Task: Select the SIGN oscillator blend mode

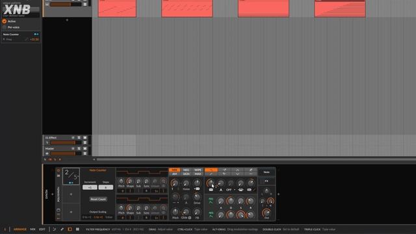Action: click(x=186, y=174)
